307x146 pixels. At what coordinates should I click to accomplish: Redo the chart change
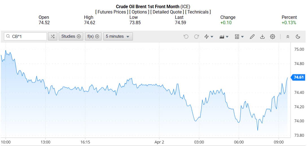[197, 37]
